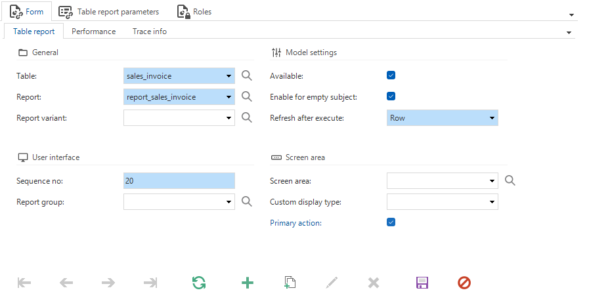Click the copy record icon

pyautogui.click(x=290, y=283)
